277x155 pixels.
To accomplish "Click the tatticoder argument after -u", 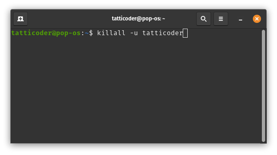I will [163, 33].
